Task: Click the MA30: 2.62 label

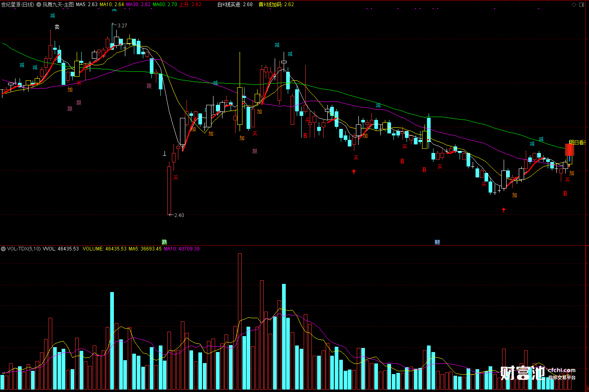Action: [x=138, y=4]
